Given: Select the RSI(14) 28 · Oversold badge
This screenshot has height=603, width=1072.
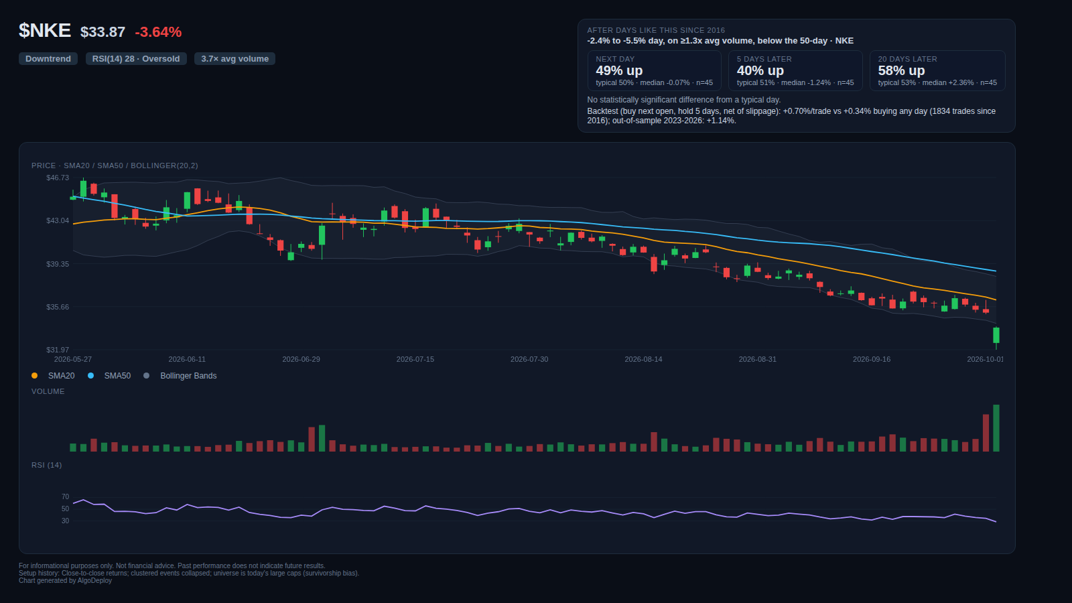Looking at the screenshot, I should point(136,59).
